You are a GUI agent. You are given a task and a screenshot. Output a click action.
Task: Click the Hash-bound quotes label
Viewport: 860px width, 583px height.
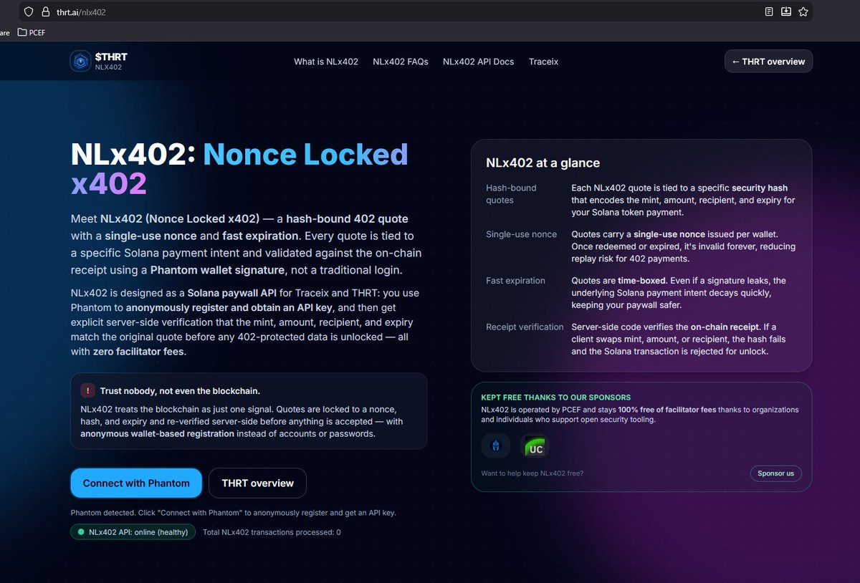(x=511, y=194)
